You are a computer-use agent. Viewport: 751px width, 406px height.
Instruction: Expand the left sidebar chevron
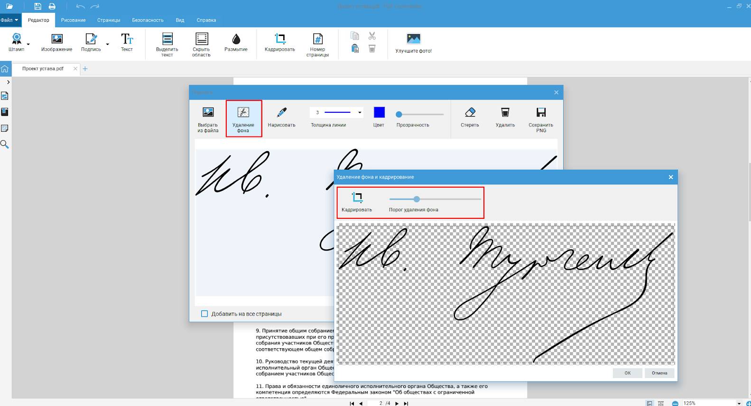(x=8, y=82)
